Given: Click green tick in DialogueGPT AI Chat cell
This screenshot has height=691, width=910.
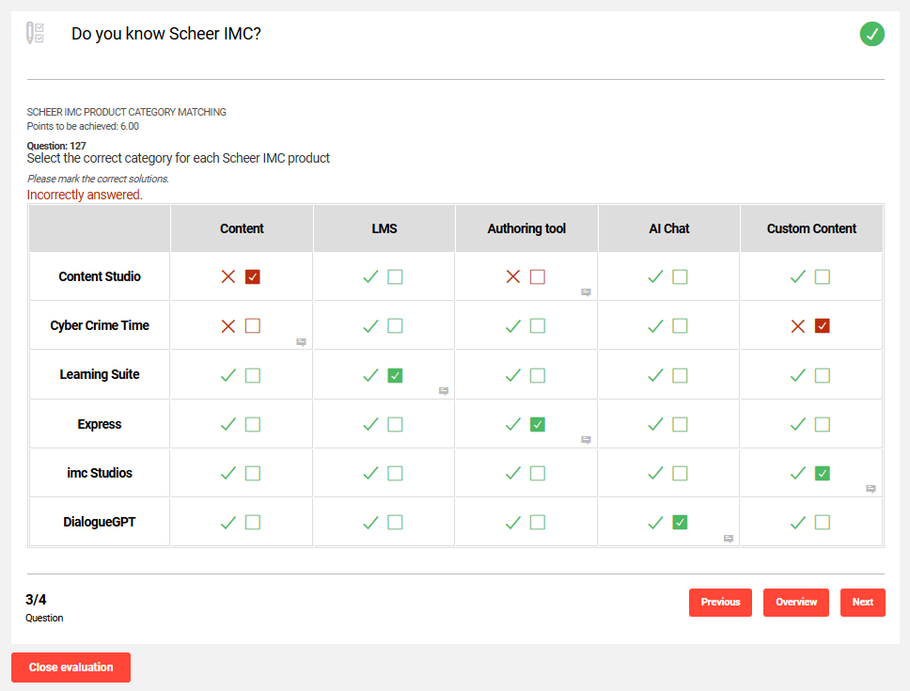Looking at the screenshot, I should 656,522.
